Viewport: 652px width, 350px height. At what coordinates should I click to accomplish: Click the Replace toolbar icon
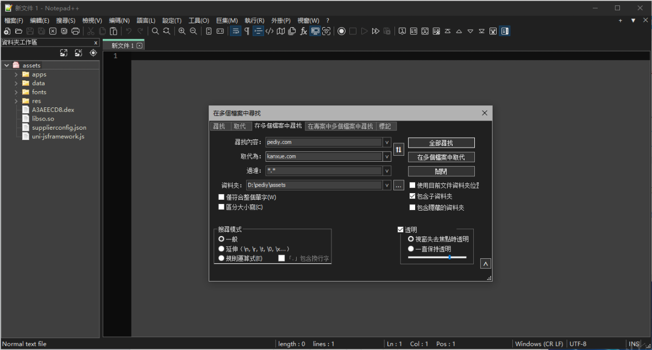click(x=167, y=31)
